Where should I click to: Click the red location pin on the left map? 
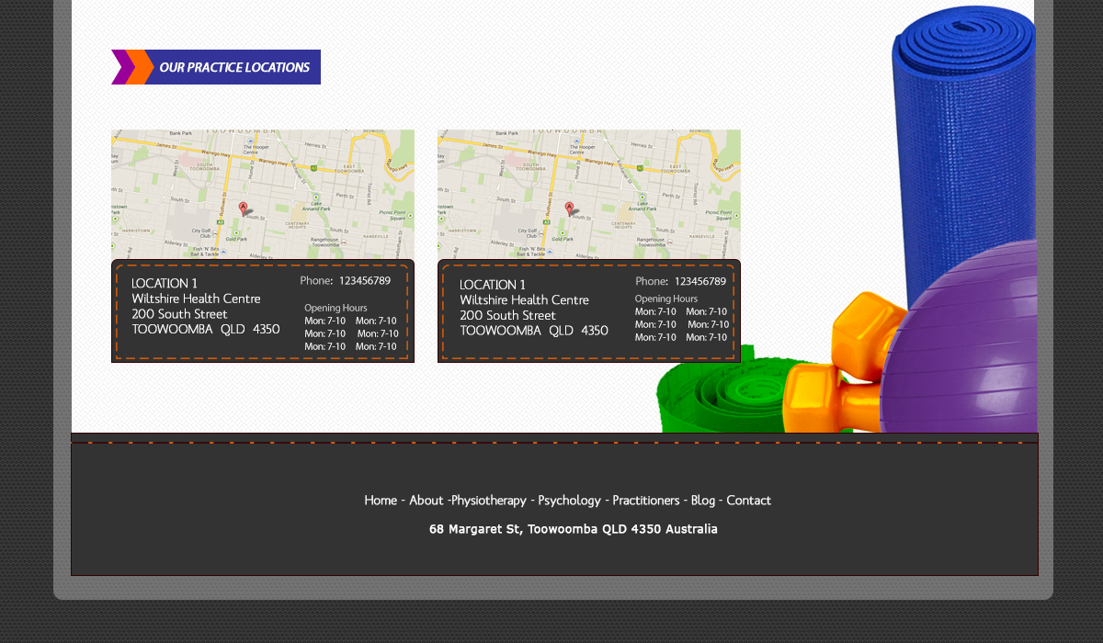click(x=243, y=208)
